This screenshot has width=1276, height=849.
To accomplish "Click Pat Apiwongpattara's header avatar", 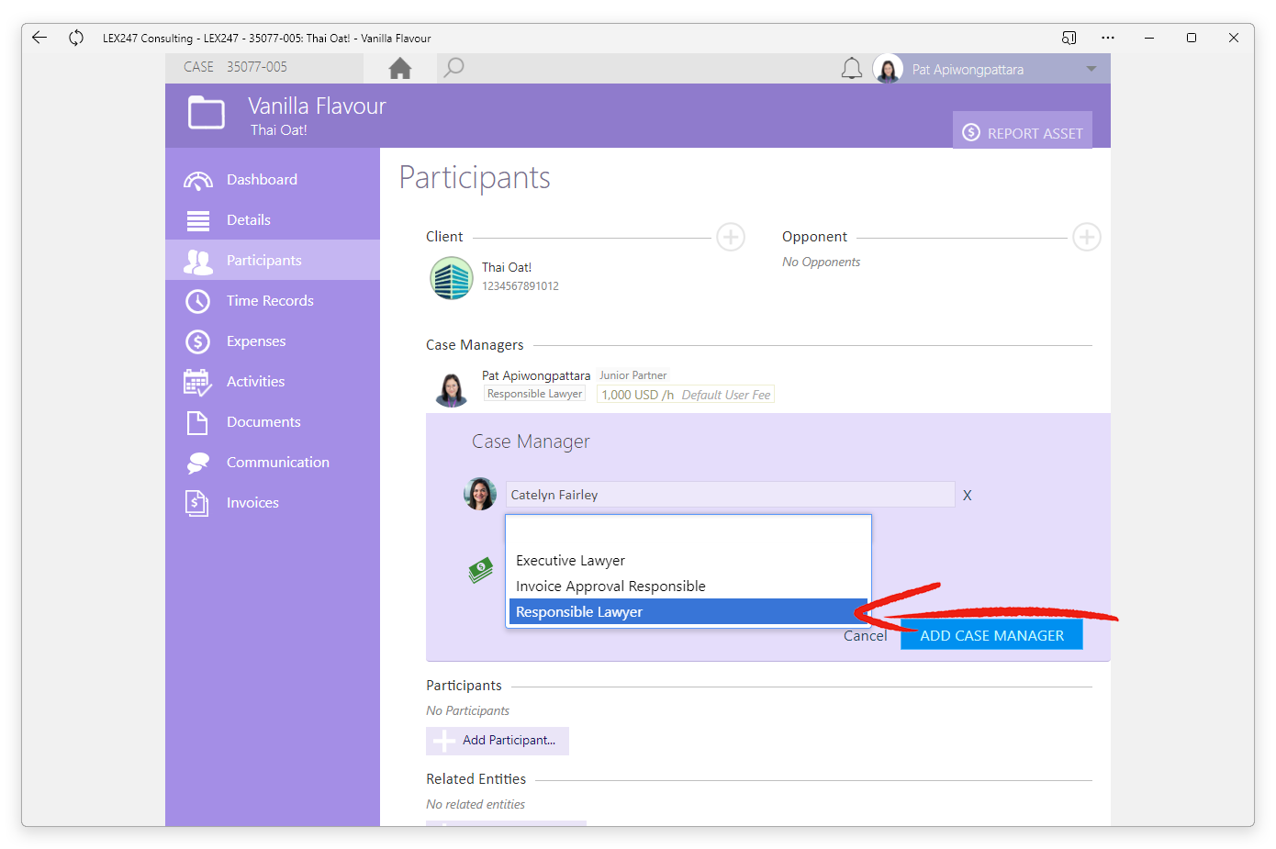I will (888, 69).
